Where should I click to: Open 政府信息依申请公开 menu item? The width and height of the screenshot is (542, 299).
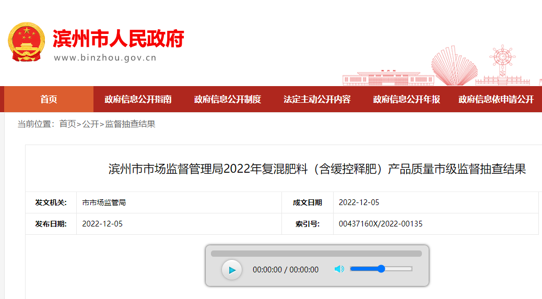(x=496, y=100)
